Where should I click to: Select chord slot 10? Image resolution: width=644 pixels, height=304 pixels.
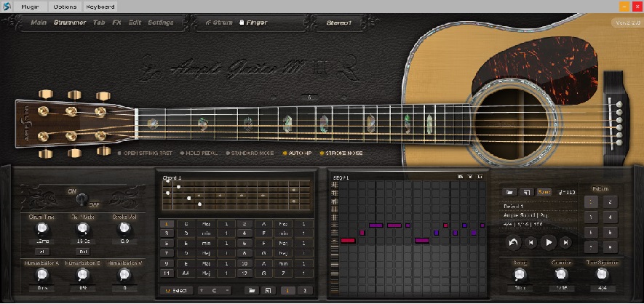[245, 263]
